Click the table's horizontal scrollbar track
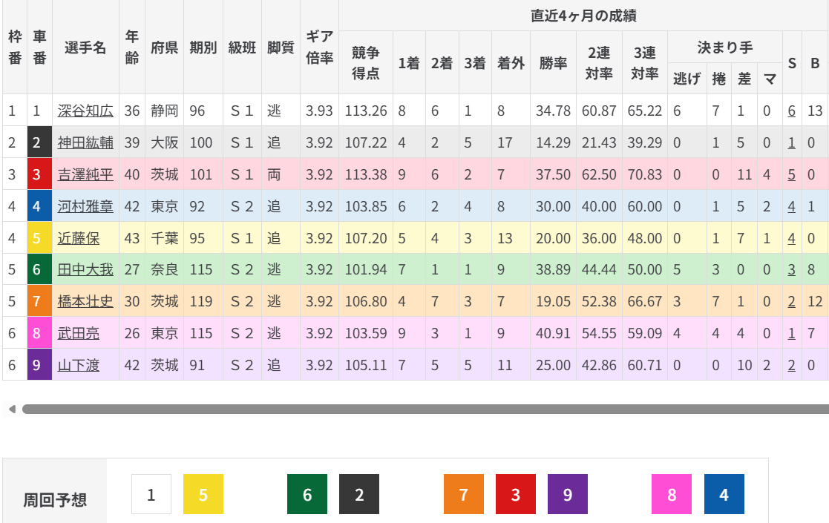The height and width of the screenshot is (523, 829). click(x=423, y=409)
